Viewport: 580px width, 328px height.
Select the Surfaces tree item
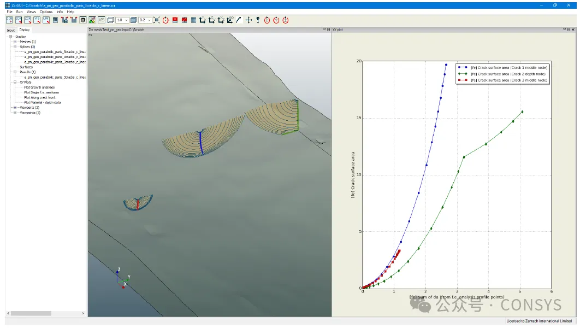tap(26, 67)
